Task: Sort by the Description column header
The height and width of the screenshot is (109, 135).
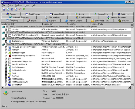Action: tap(53, 24)
